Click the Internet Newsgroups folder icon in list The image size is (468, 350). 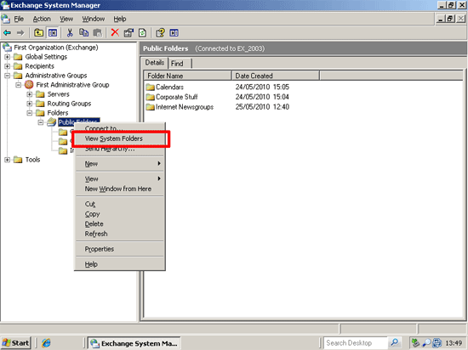coord(150,107)
